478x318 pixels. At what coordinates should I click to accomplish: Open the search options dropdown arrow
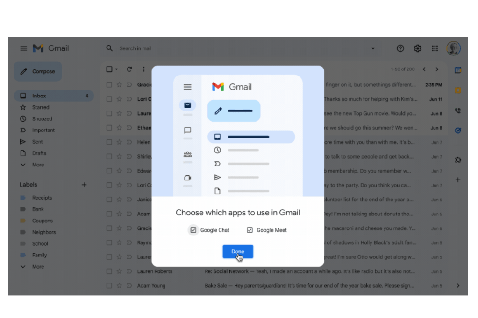tap(373, 48)
